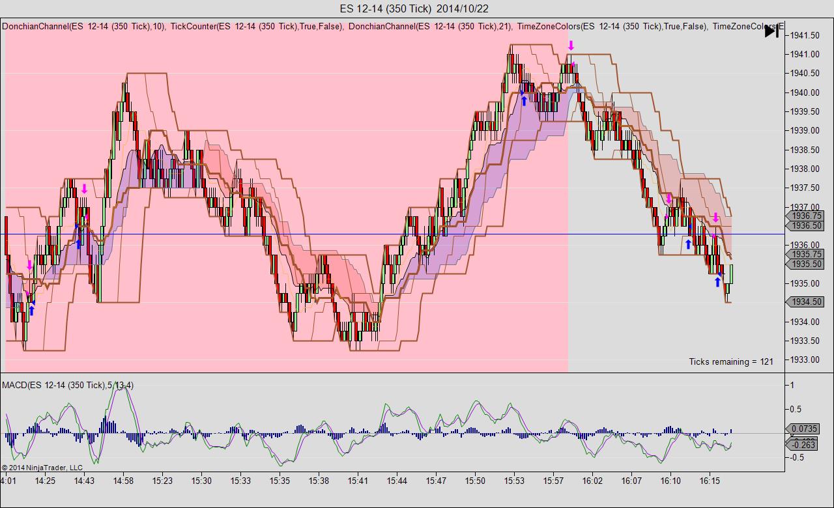Click the 15:38 time axis label
Viewport: 834px width, 508px height.
tap(319, 481)
